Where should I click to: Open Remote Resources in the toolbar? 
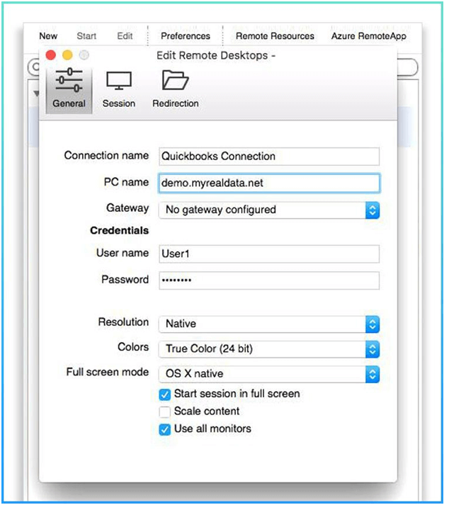click(x=275, y=35)
